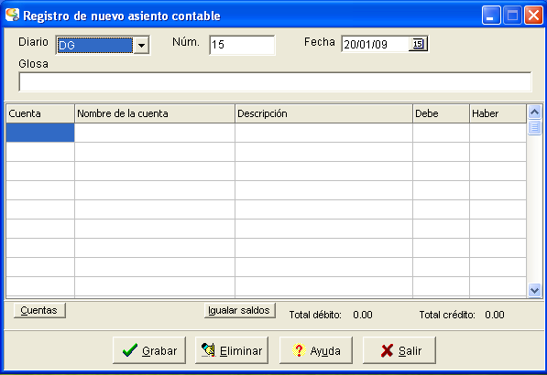The image size is (547, 375).
Task: Click first row Descripción cell
Action: coord(323,133)
